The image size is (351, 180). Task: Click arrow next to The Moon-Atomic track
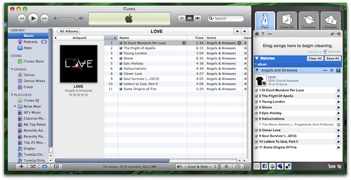pyautogui.click(x=338, y=125)
